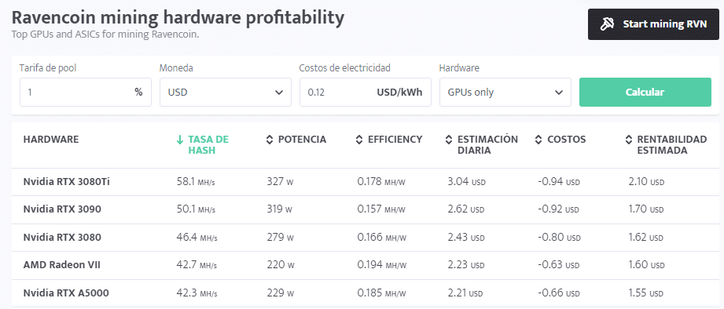Select the Nvidia RTX 3080Ti row
This screenshot has width=724, height=309.
(365, 182)
